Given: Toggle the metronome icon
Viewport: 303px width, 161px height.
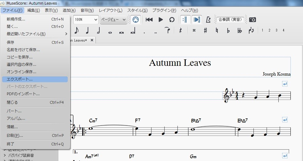Looking at the screenshot, I should (x=208, y=20).
